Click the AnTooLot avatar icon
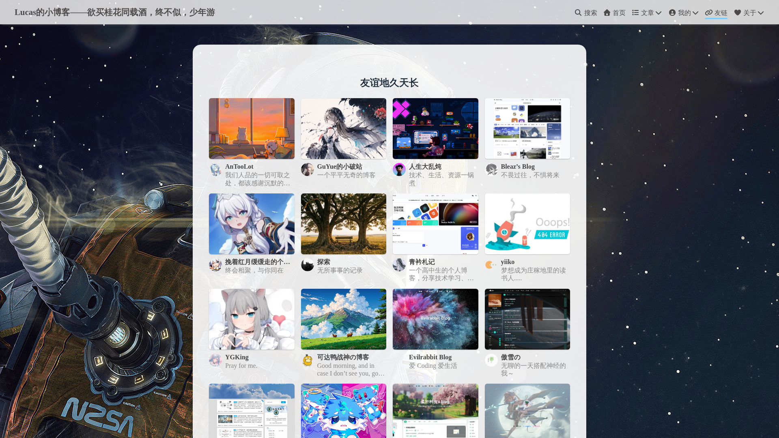Screen dimensions: 779x438 pyautogui.click(x=215, y=170)
